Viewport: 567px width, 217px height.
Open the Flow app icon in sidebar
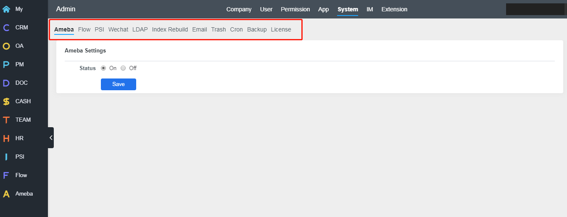[6, 175]
